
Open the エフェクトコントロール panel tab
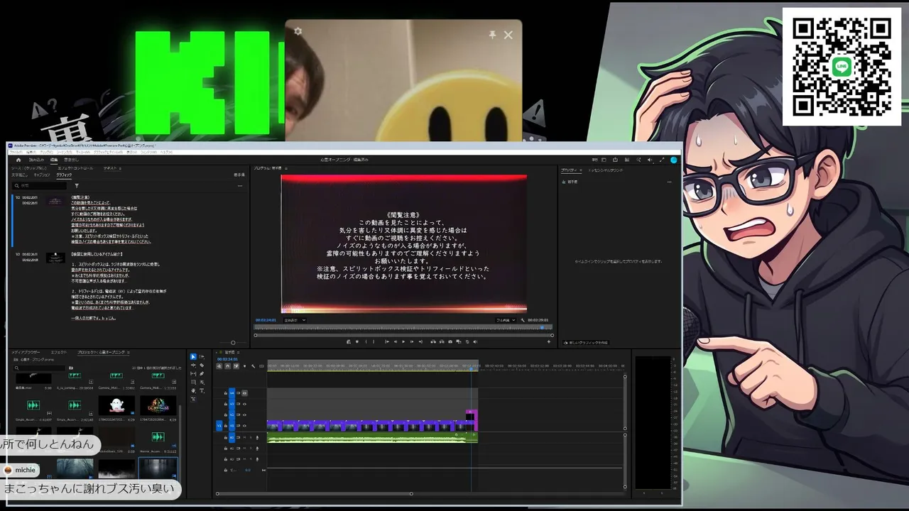point(75,168)
